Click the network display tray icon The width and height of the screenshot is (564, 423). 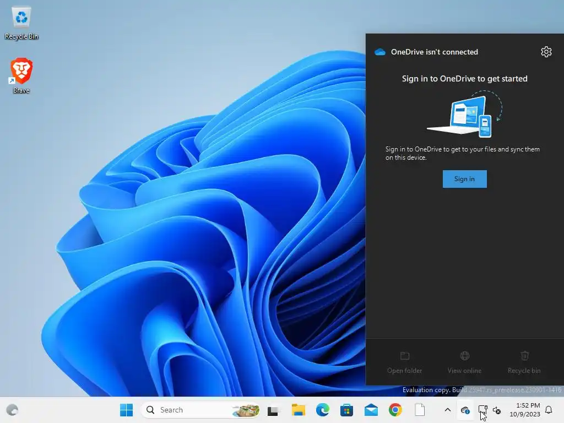[x=482, y=410]
